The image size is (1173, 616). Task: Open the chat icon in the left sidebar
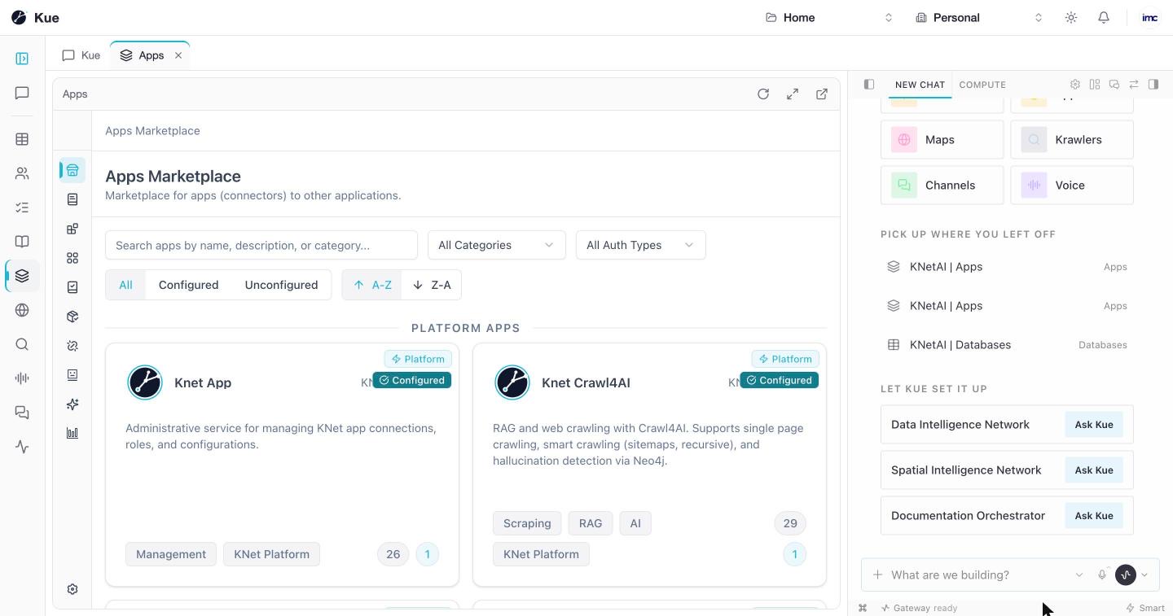tap(22, 94)
